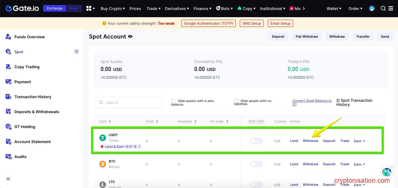Enable Auto-Earn toggle for USDT

(256, 141)
